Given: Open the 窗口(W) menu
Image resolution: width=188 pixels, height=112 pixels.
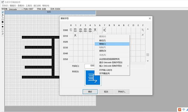Looking at the screenshot, I should click(37, 6).
